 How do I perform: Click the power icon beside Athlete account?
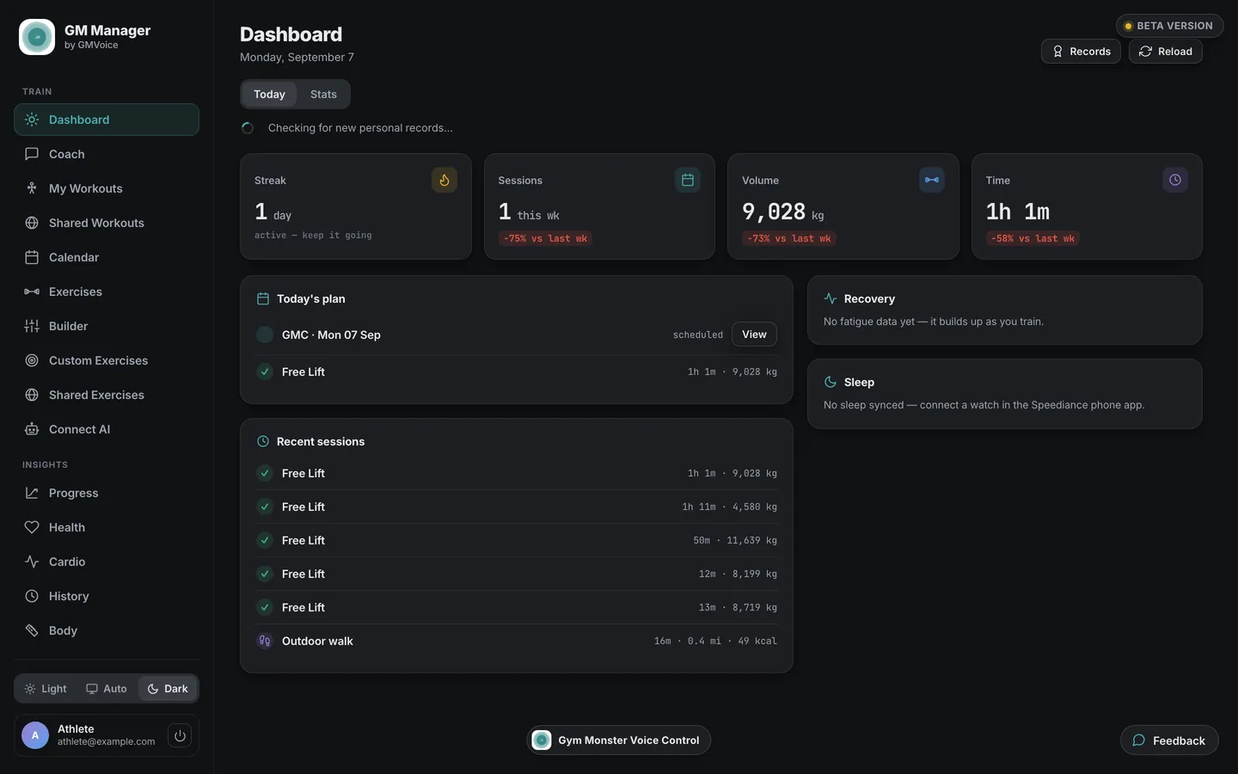coord(180,735)
